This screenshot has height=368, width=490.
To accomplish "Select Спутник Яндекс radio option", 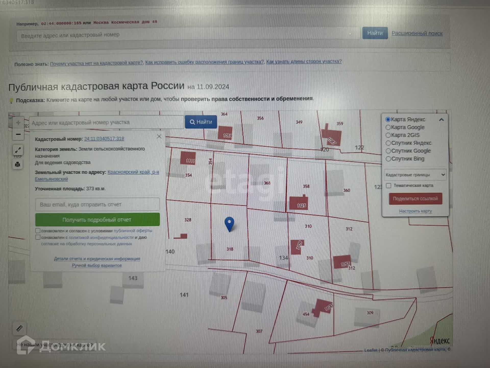I will (x=388, y=143).
